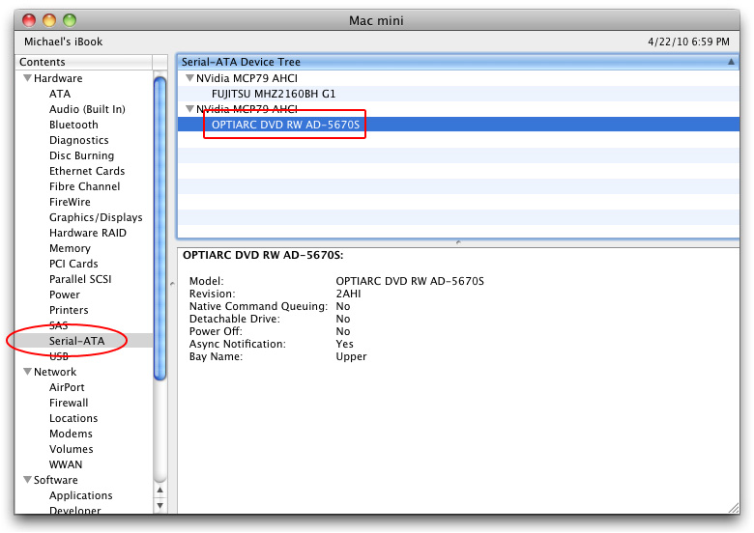Collapse second NVidia MCP79 AHCI triangle above OPTIARC
The image size is (754, 533).
[x=189, y=109]
